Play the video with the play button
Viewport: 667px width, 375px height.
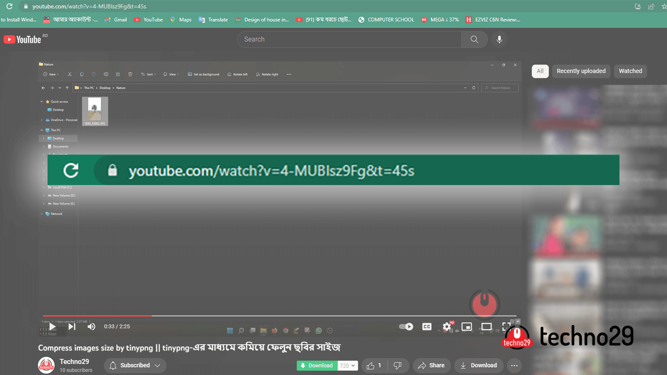(52, 326)
